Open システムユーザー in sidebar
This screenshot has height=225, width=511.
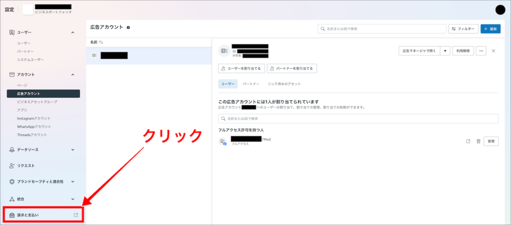click(30, 60)
